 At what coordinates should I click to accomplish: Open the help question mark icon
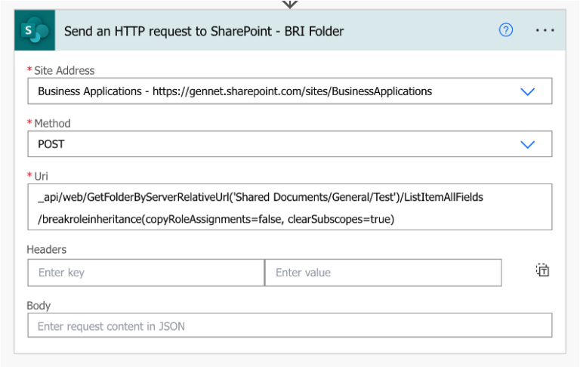tap(506, 30)
